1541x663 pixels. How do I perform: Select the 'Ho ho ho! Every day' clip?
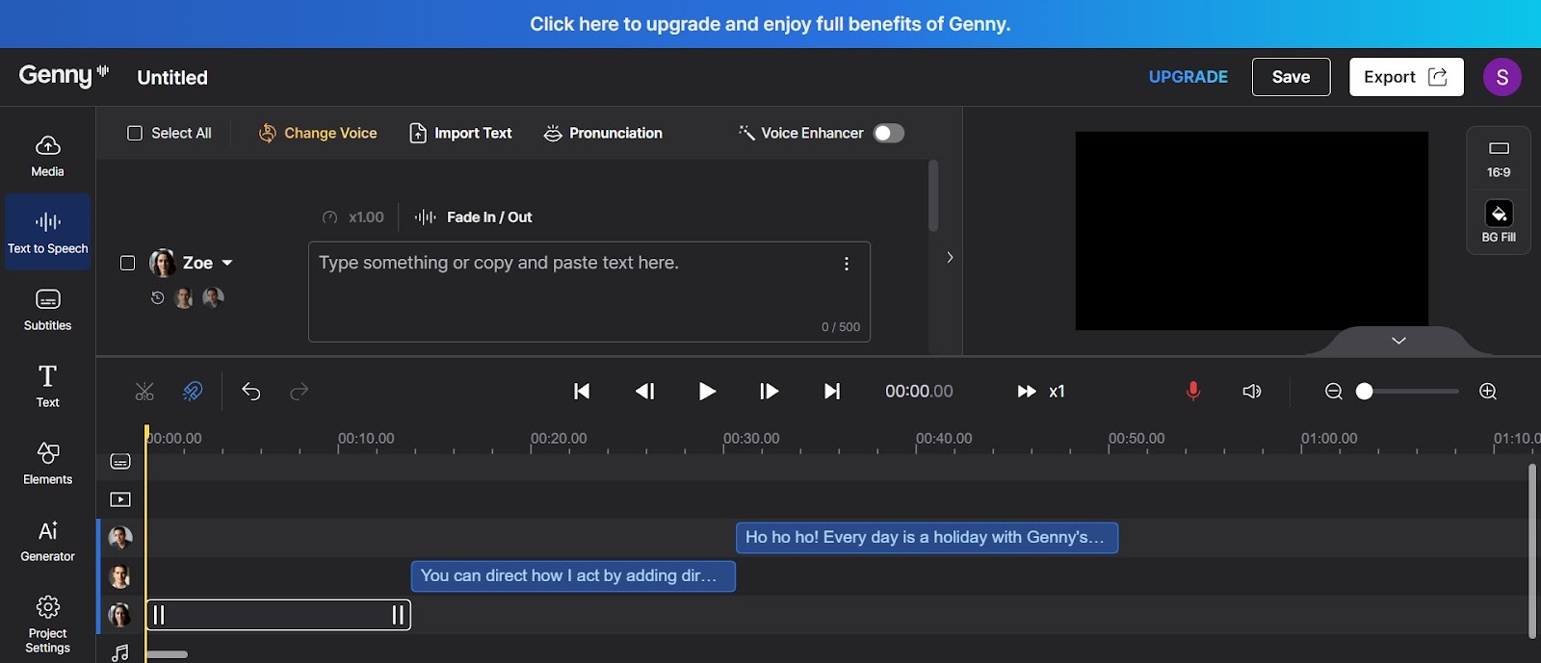(x=927, y=538)
